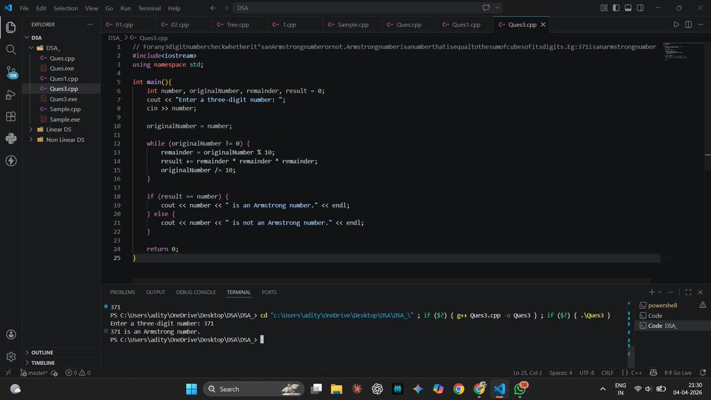Viewport: 711px width, 400px height.
Task: Open the Explorer view in activity bar
Action: (11, 27)
